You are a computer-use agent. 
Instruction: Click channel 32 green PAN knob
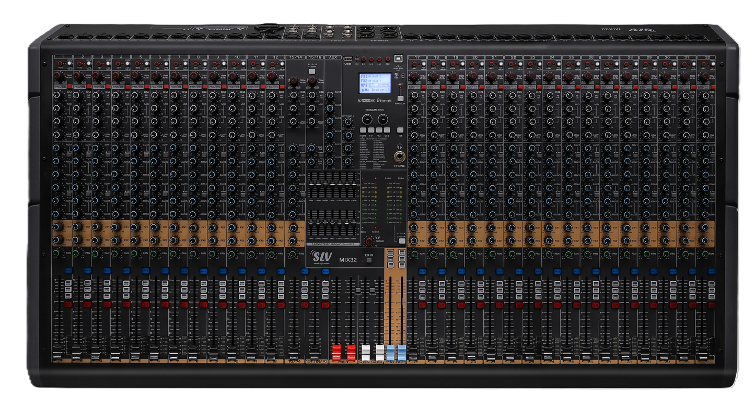(x=705, y=254)
